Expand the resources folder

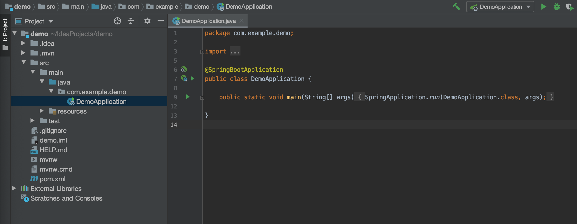[42, 111]
